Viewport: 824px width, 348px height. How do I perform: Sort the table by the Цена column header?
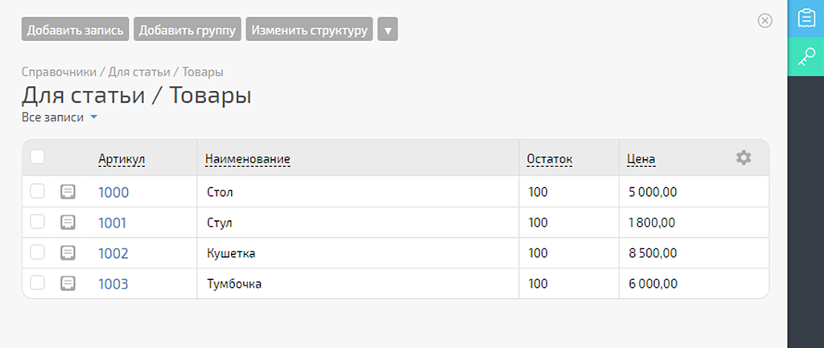[641, 158]
